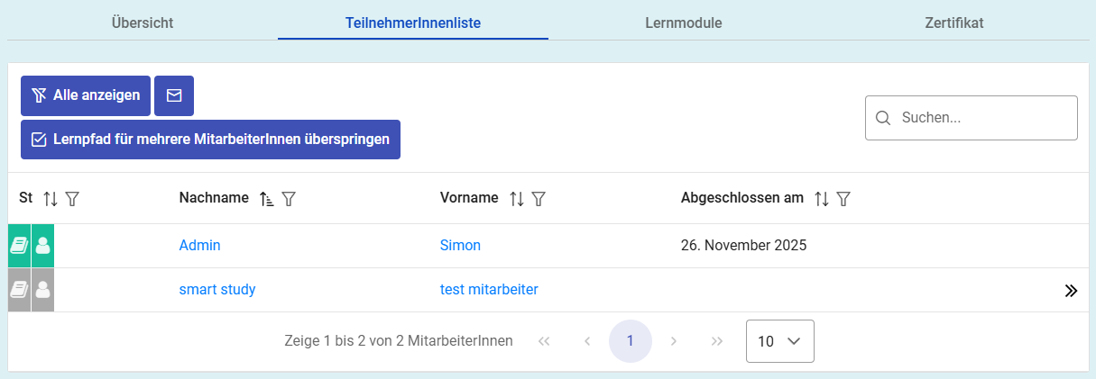Sort the Vorname column
Image resolution: width=1096 pixels, height=379 pixels.
tap(516, 198)
